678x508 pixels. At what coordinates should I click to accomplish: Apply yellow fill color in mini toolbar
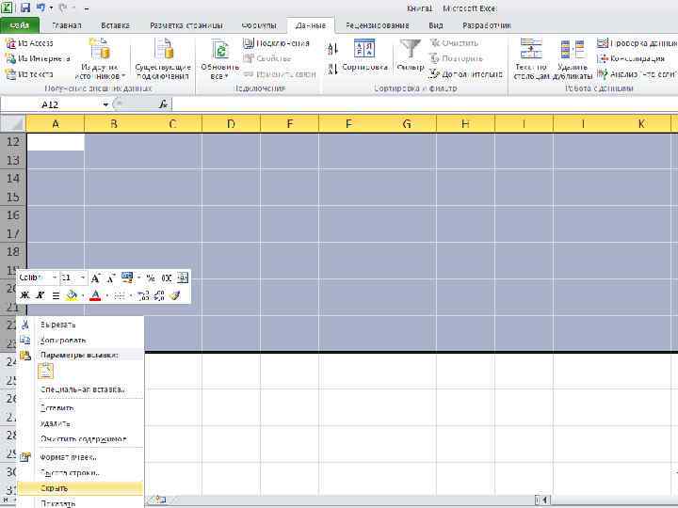(72, 295)
